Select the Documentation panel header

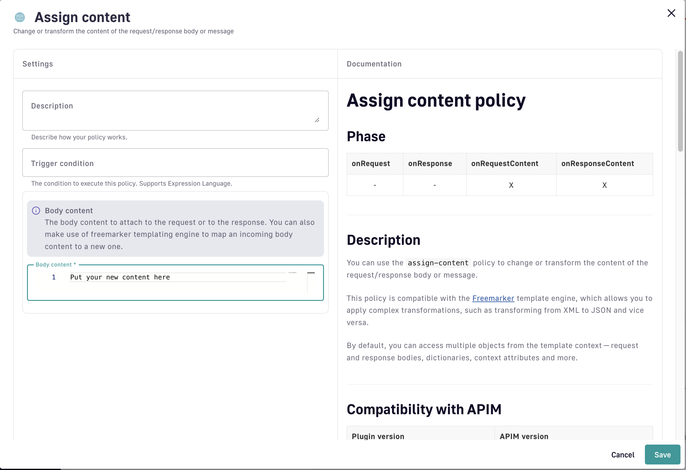374,64
